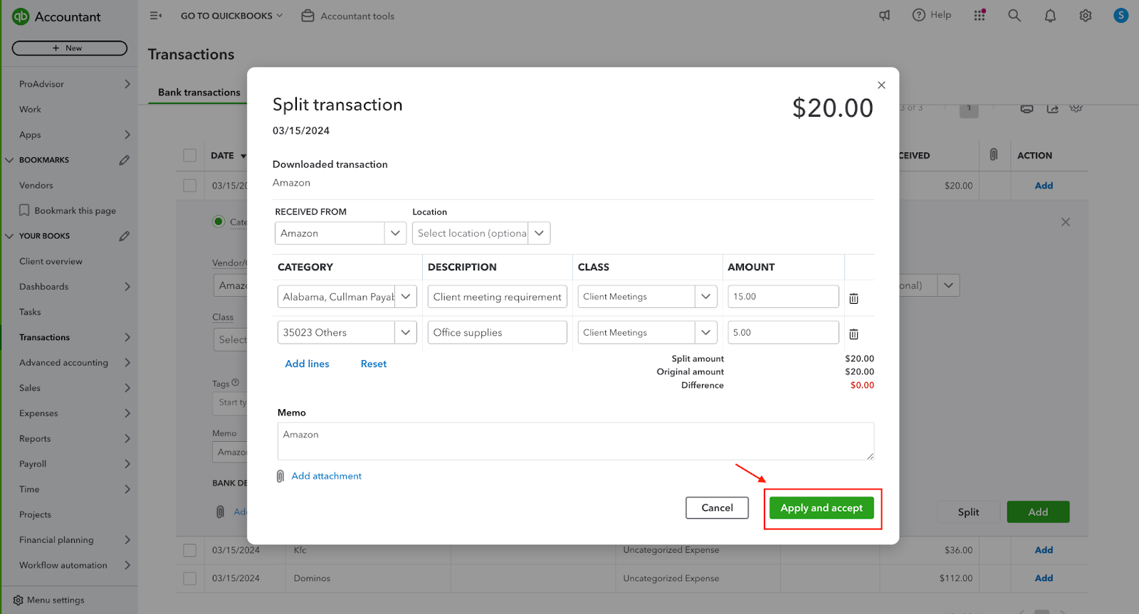Collapse the Bookmarks section

(x=9, y=160)
